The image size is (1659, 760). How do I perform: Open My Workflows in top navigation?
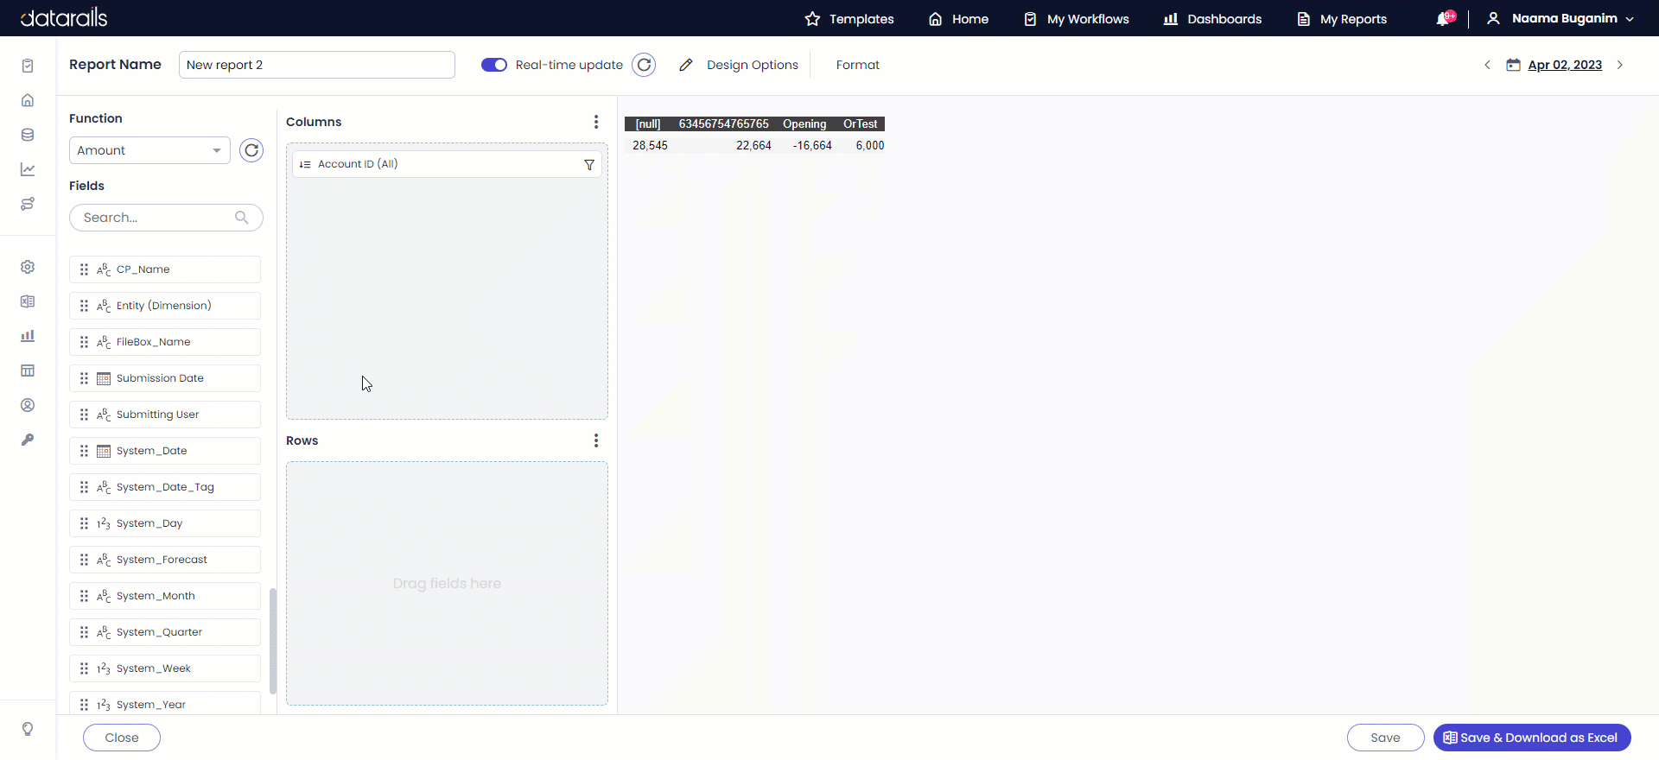1077,19
